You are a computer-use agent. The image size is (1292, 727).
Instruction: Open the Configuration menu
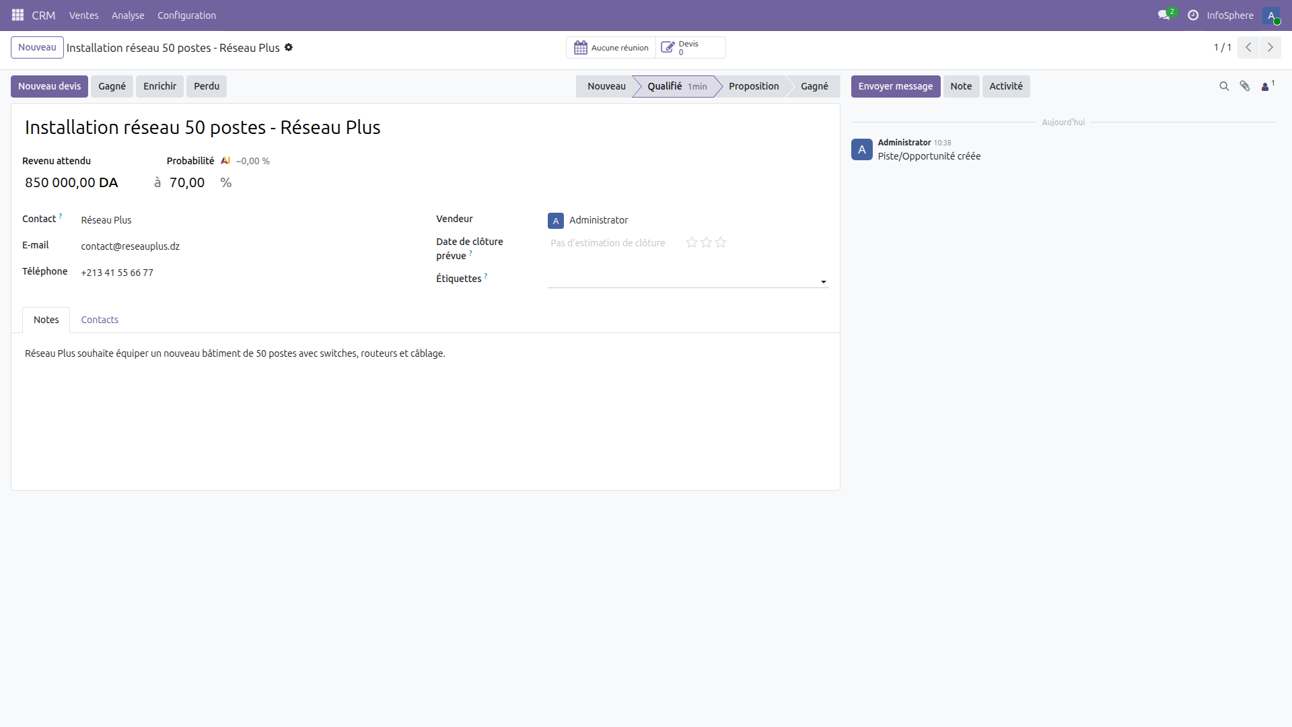pos(186,15)
